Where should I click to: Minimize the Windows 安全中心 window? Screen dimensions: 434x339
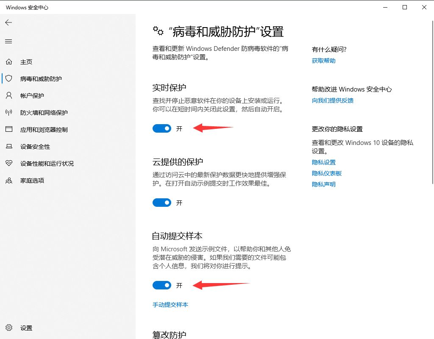[385, 7]
